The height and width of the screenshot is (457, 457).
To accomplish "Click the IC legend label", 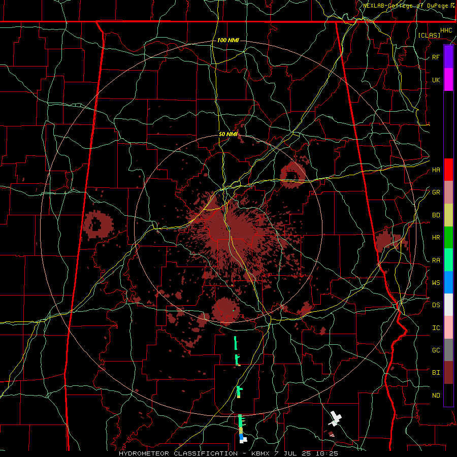I will pyautogui.click(x=436, y=328).
